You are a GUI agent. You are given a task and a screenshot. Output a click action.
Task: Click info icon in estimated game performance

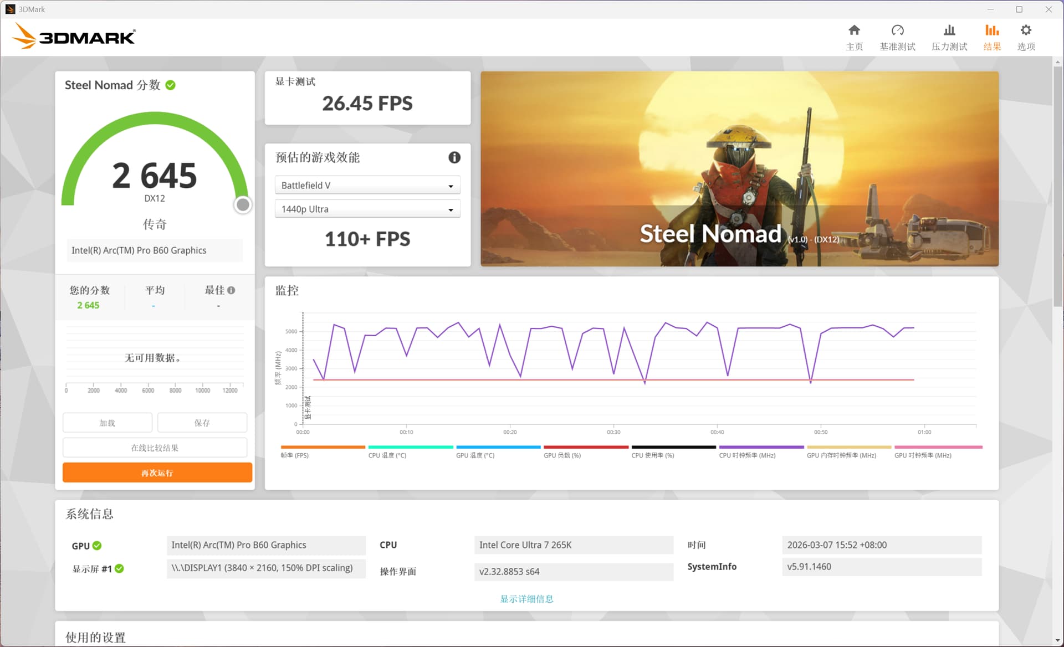(x=454, y=158)
